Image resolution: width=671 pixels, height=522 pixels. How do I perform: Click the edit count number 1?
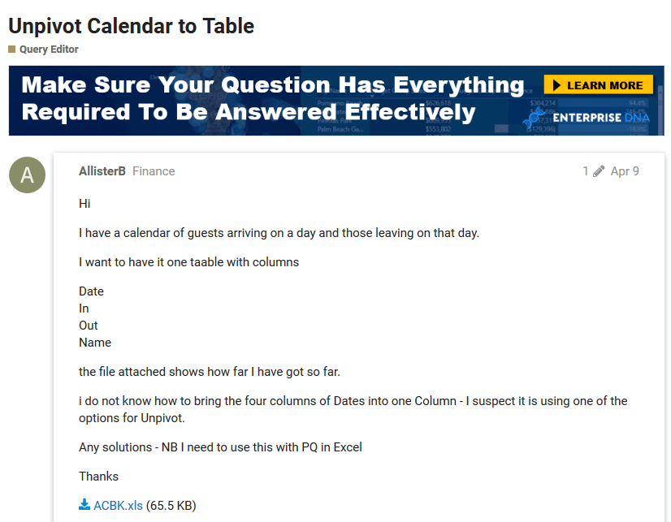point(586,171)
